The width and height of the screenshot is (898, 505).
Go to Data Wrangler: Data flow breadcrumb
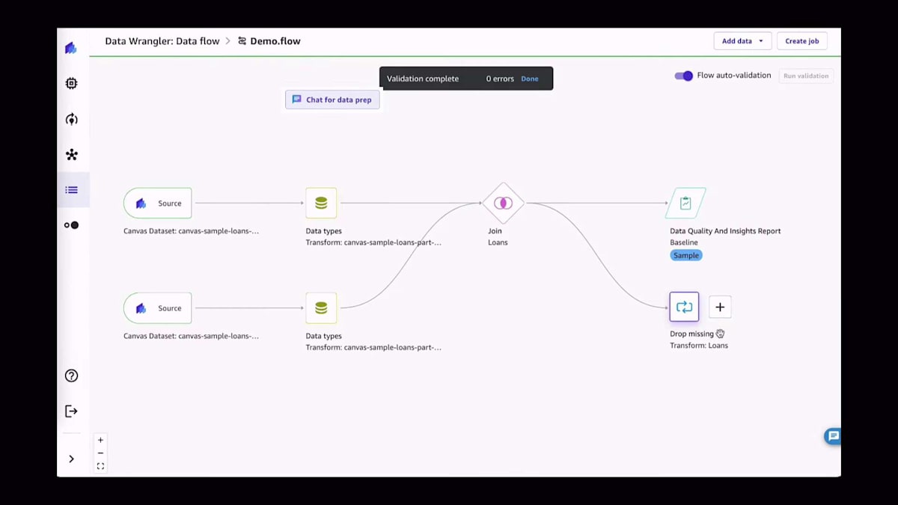(x=162, y=41)
